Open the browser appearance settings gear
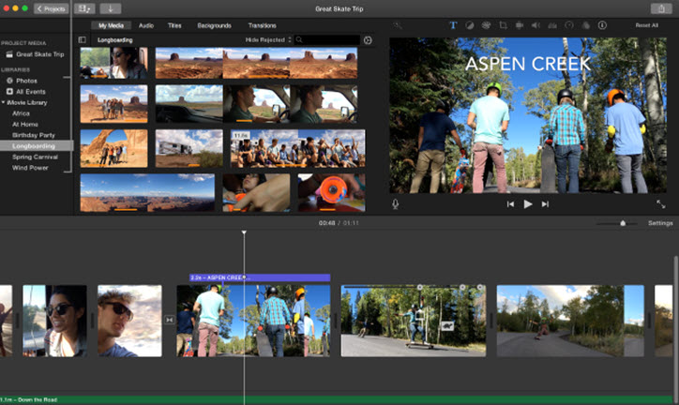Image resolution: width=679 pixels, height=405 pixels. (x=368, y=40)
